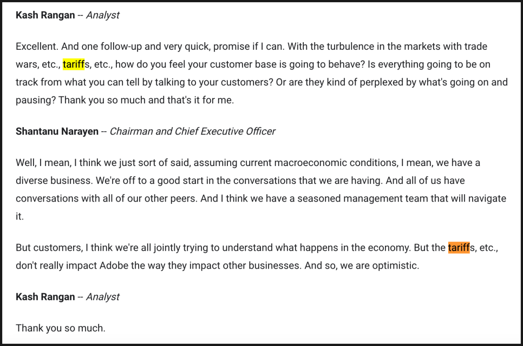Viewport: 523px width, 346px height.
Task: Click the word 'pausing?' in the question
Action: (x=36, y=100)
